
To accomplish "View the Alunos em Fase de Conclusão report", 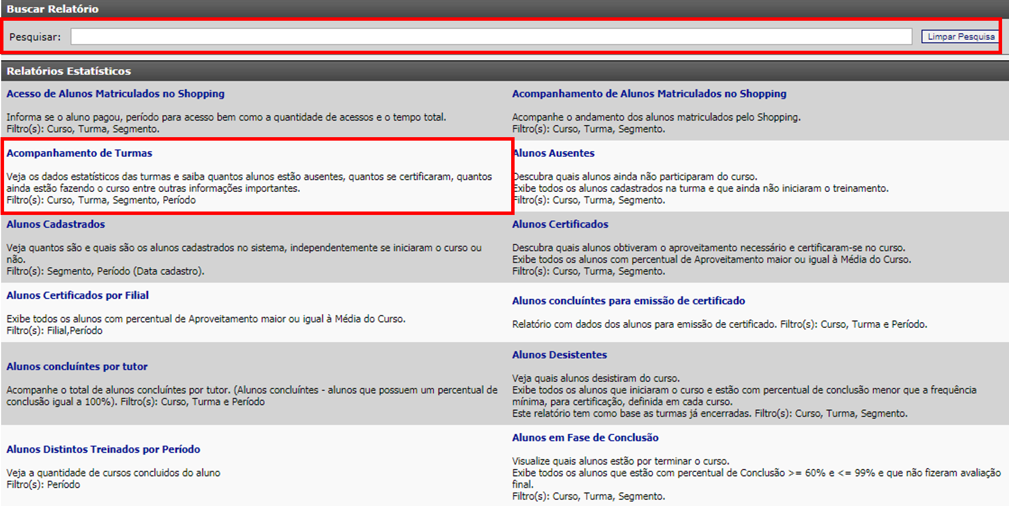I will (x=585, y=438).
